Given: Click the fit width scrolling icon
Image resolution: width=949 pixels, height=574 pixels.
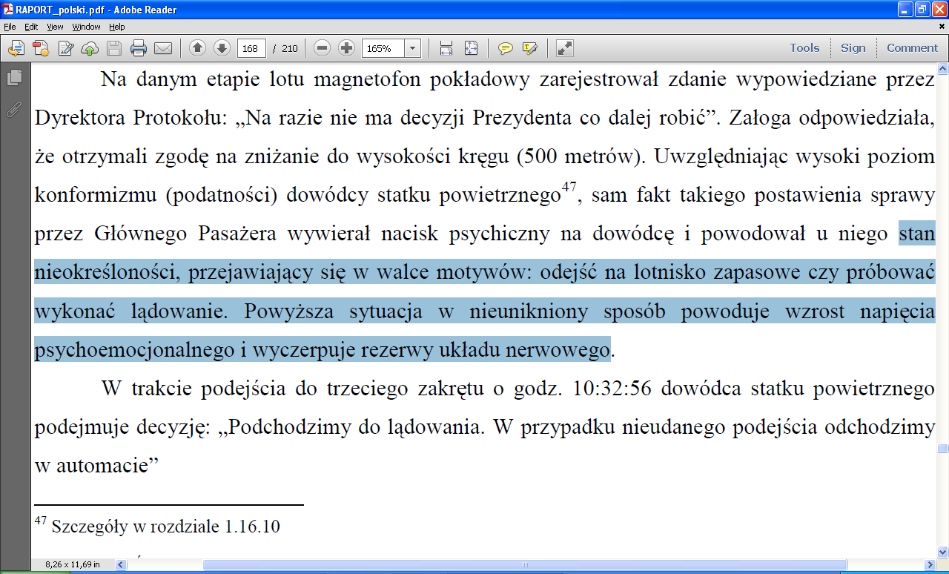Looking at the screenshot, I should tap(446, 48).
